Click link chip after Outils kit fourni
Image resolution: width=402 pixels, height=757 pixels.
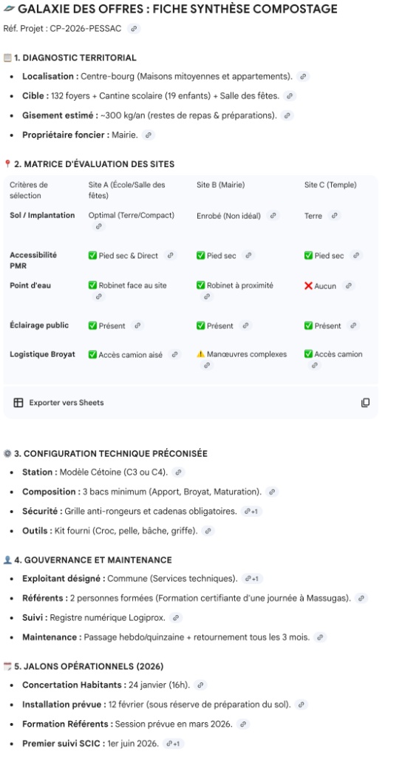coord(208,531)
